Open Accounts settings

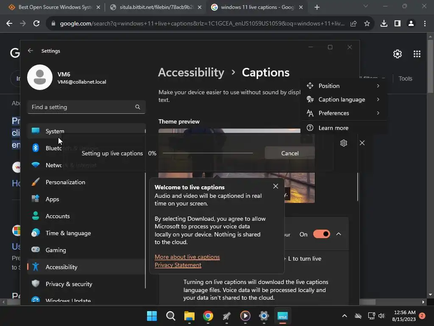click(x=86, y=216)
